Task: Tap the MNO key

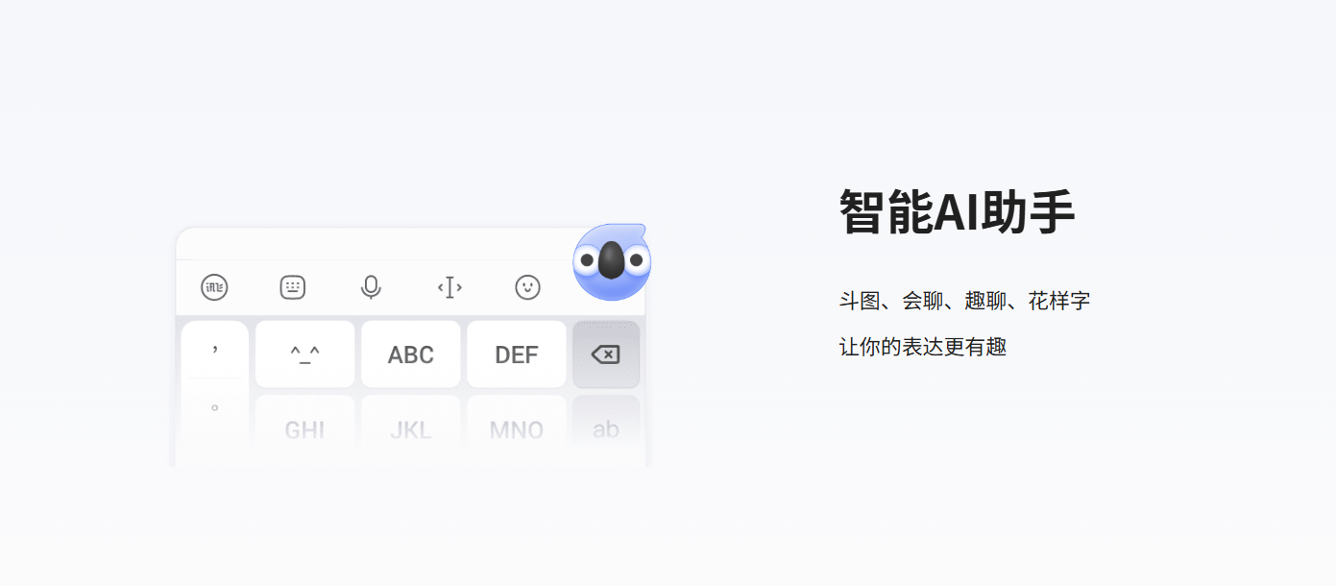Action: pos(517,429)
